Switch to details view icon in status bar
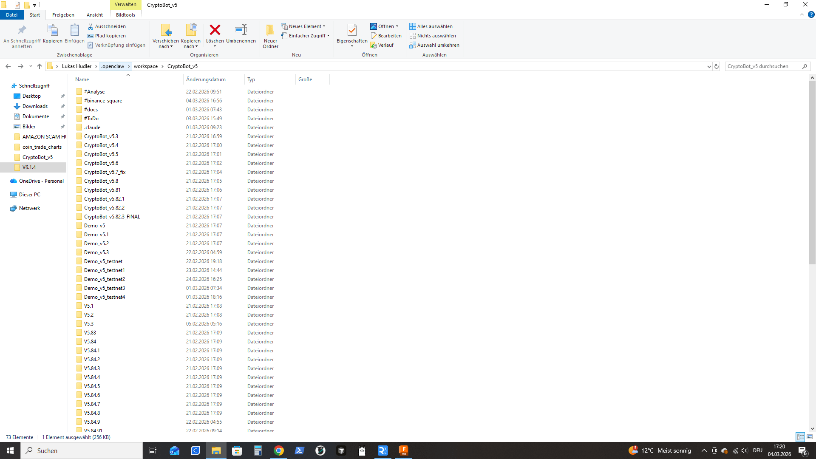The image size is (816, 459). 800,437
